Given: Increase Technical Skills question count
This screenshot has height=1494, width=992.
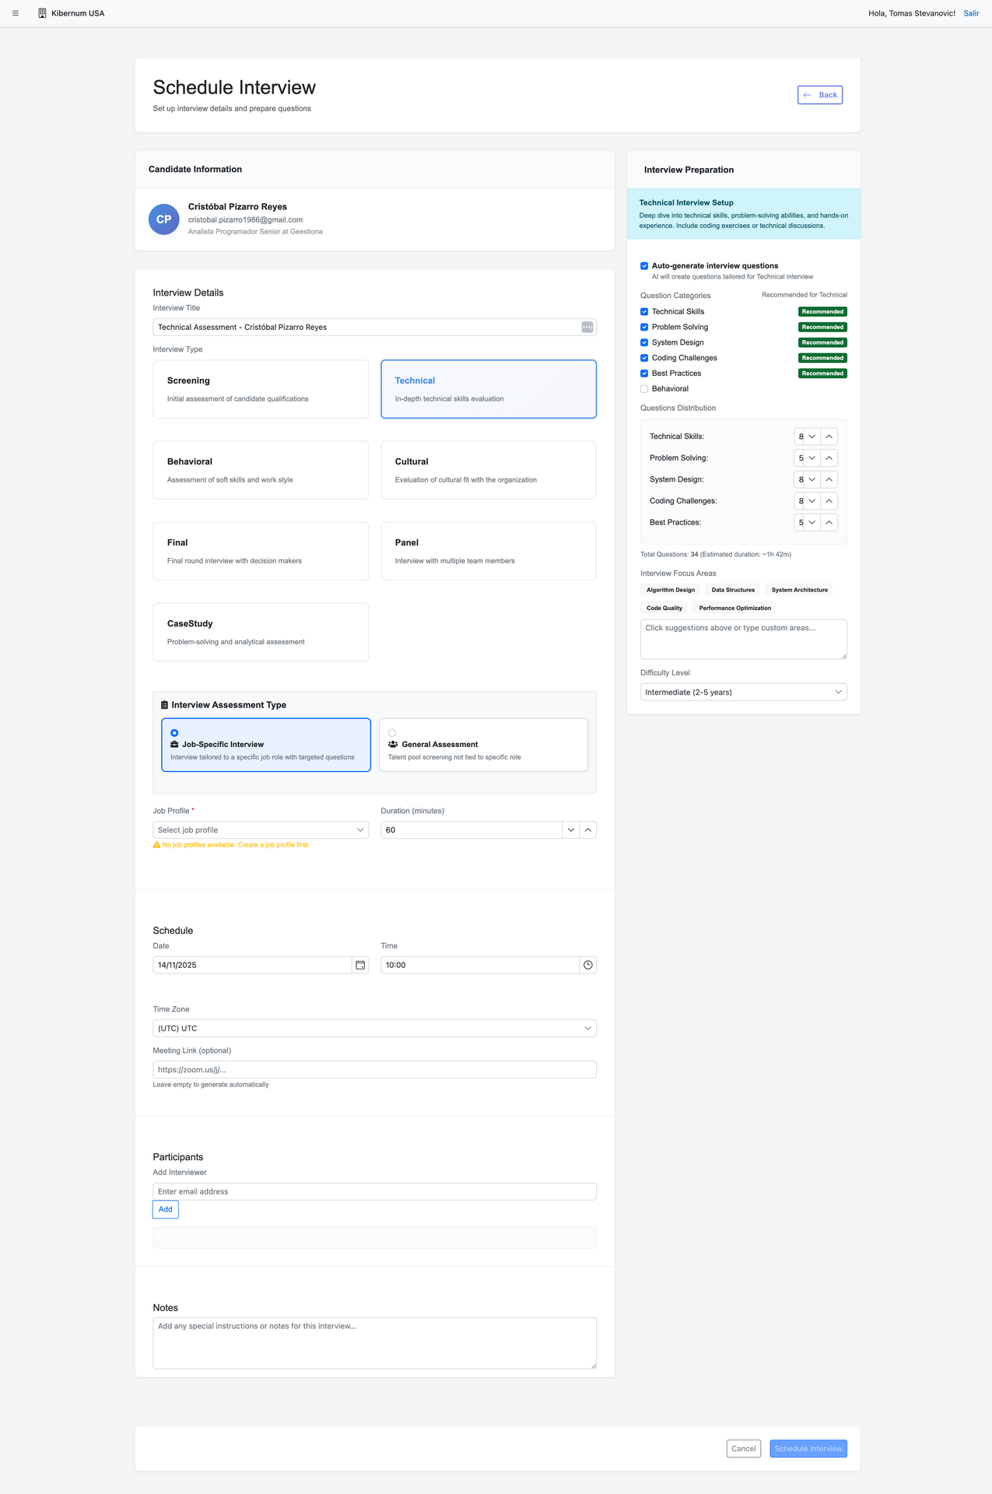Looking at the screenshot, I should [x=829, y=437].
